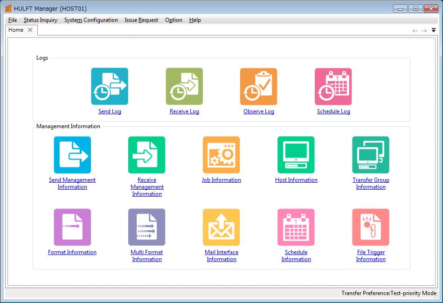Follow the Receive Management Information link
Viewport: 443px width, 303px height.
(147, 186)
